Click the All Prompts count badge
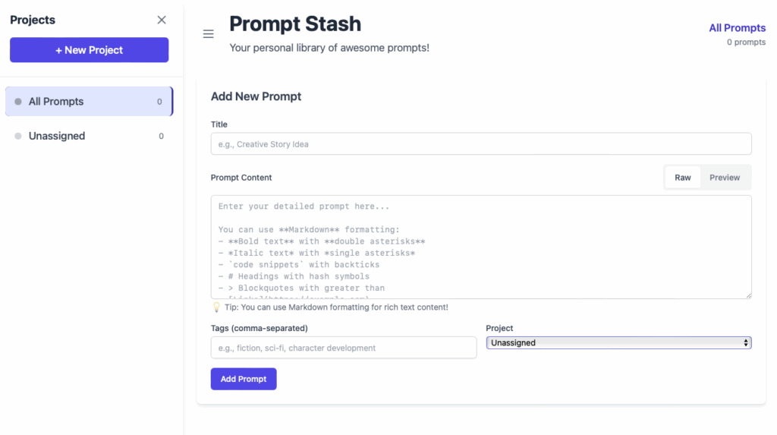The width and height of the screenshot is (777, 435). click(x=159, y=102)
